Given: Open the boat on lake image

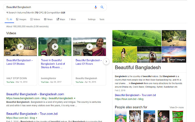Looking at the screenshot, I should [x=149, y=54].
